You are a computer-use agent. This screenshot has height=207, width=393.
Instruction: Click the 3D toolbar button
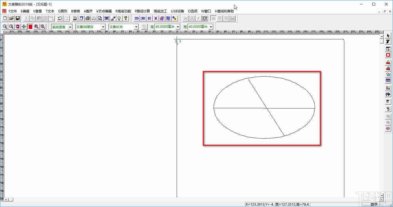[143, 18]
